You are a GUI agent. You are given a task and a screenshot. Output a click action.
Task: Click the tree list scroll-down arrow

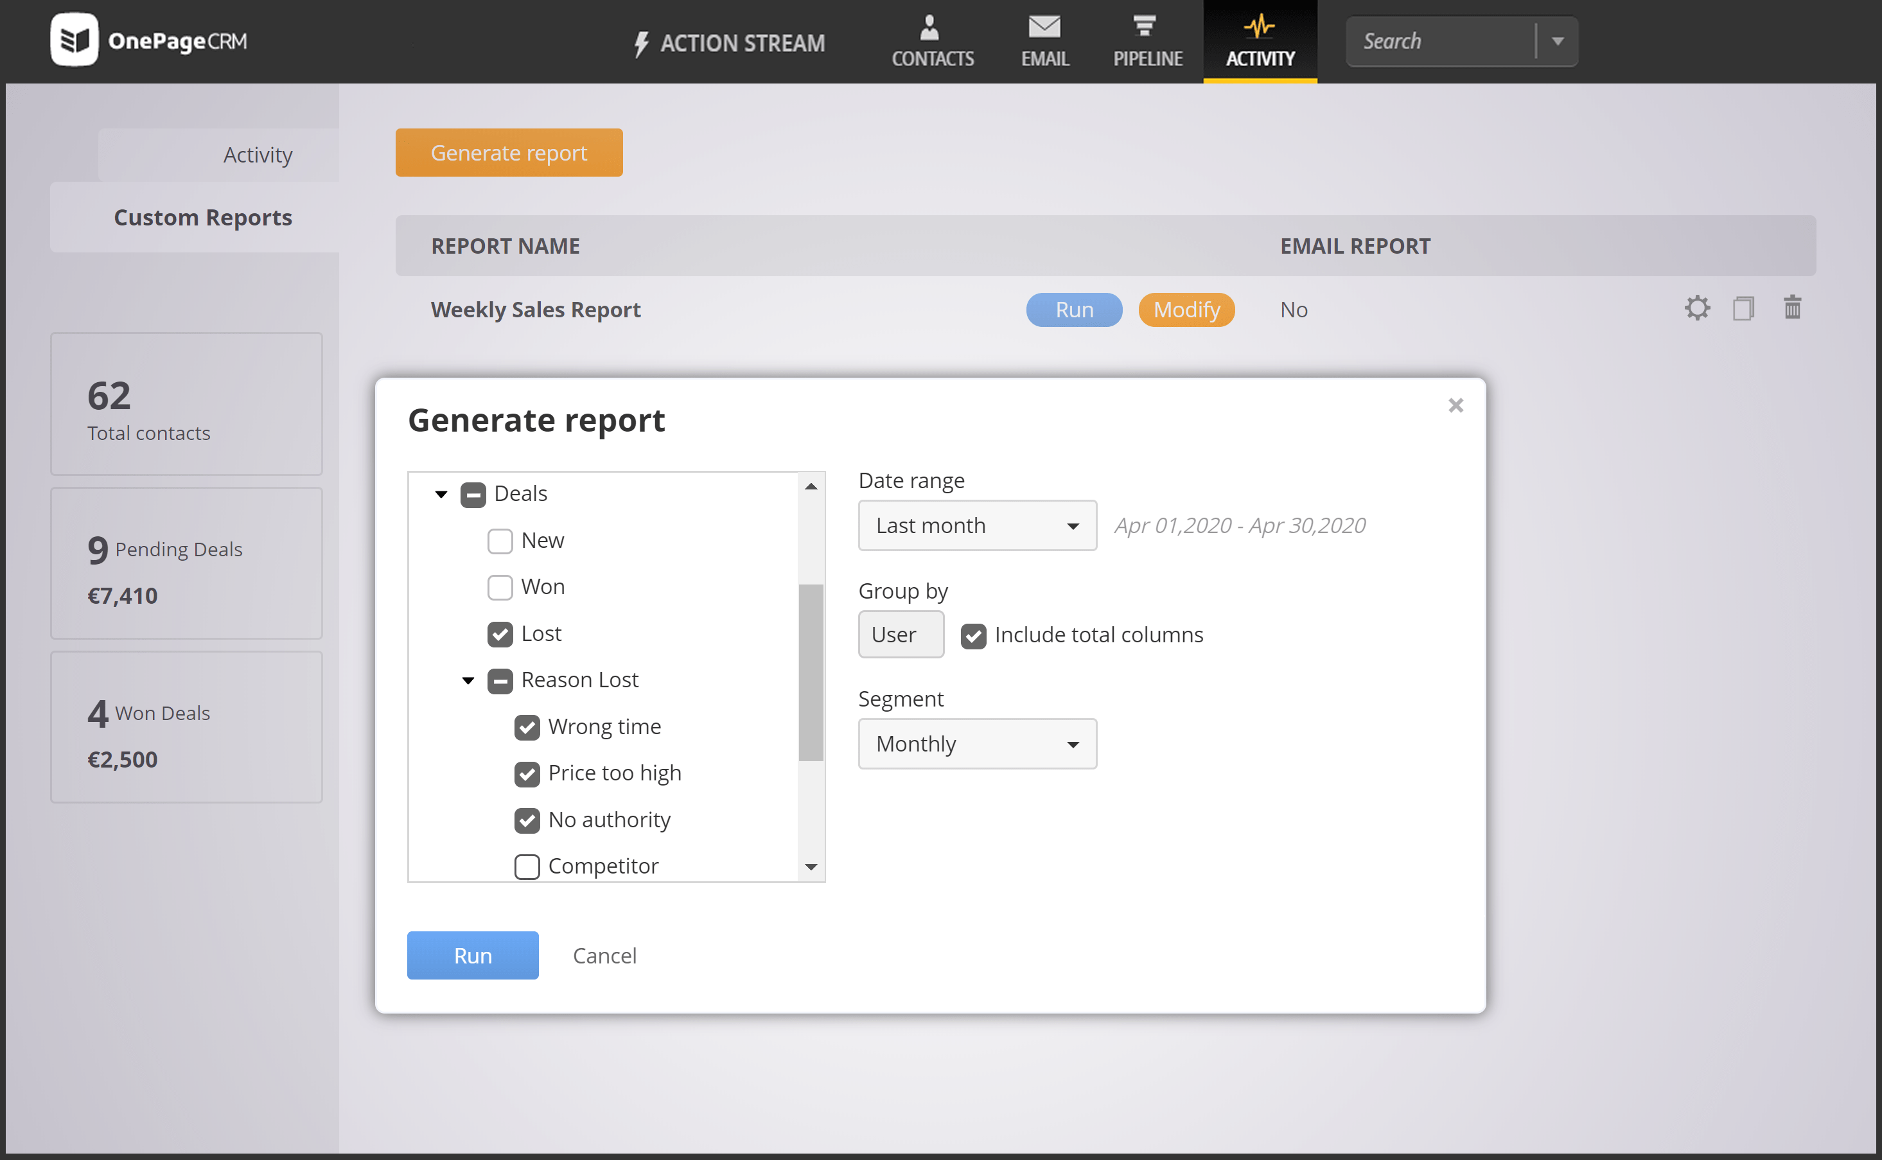[811, 867]
